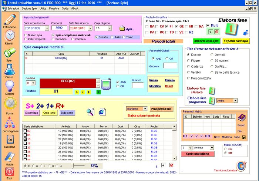The image size is (259, 181).
Task: Open the Tabellone 90 icon
Action: point(10,140)
